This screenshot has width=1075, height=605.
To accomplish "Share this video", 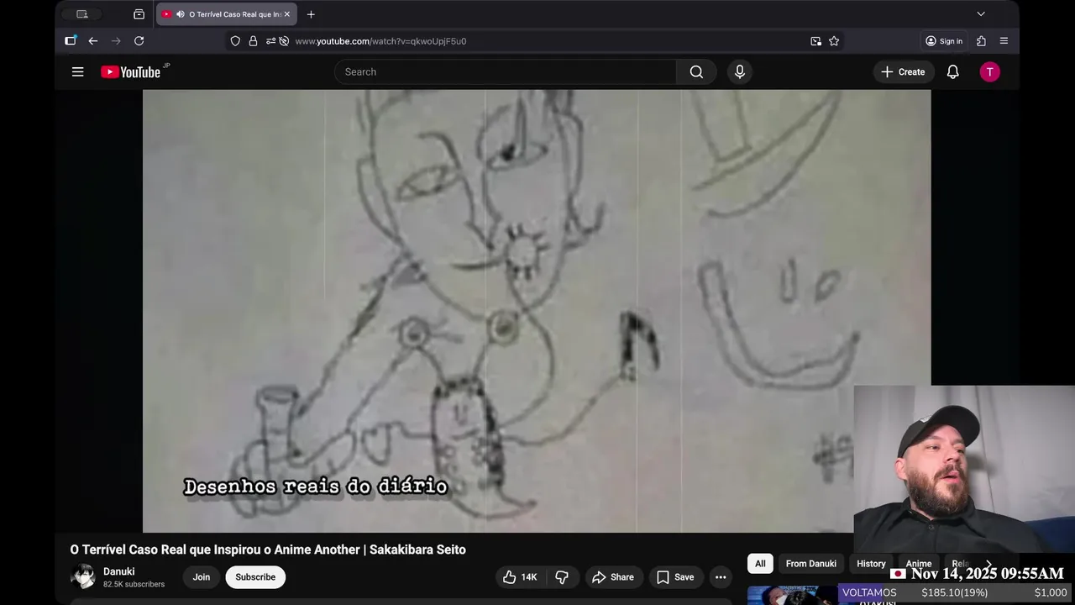I will 612,577.
